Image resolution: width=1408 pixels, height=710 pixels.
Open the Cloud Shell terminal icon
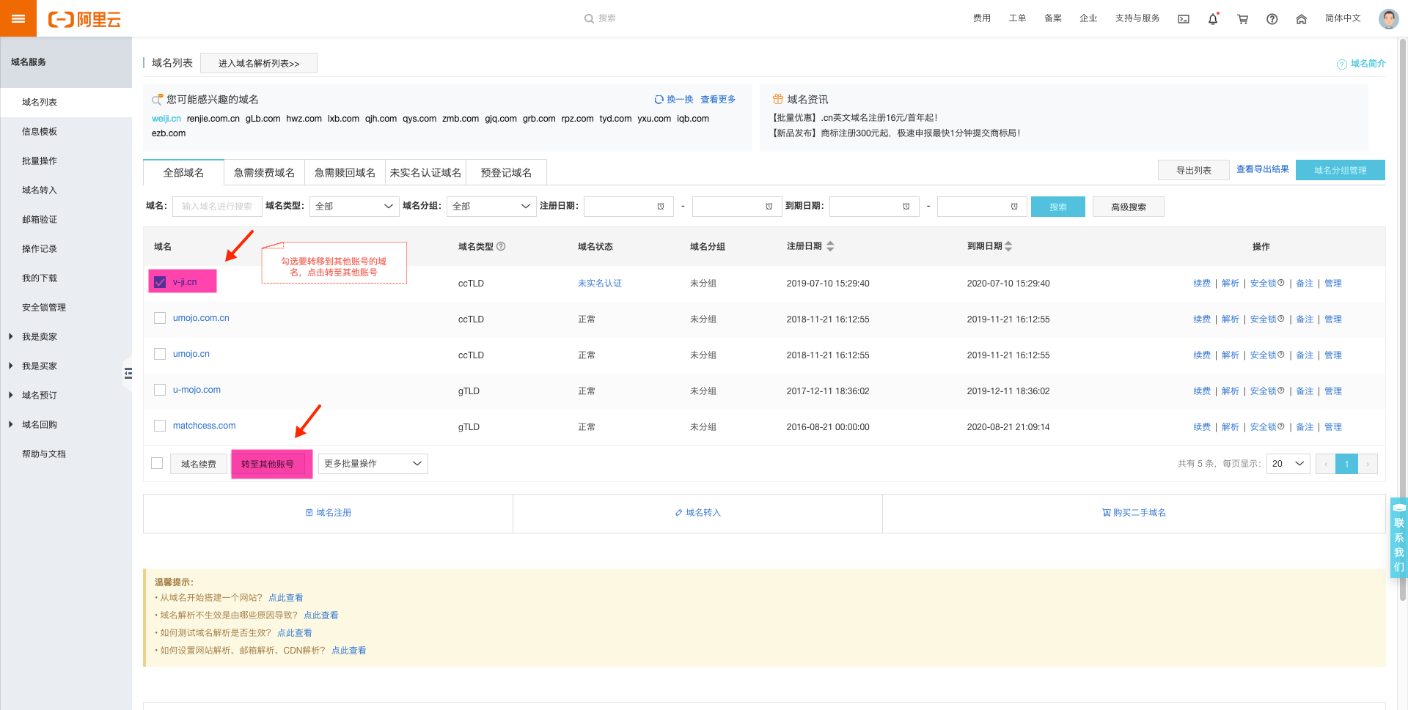[1184, 19]
